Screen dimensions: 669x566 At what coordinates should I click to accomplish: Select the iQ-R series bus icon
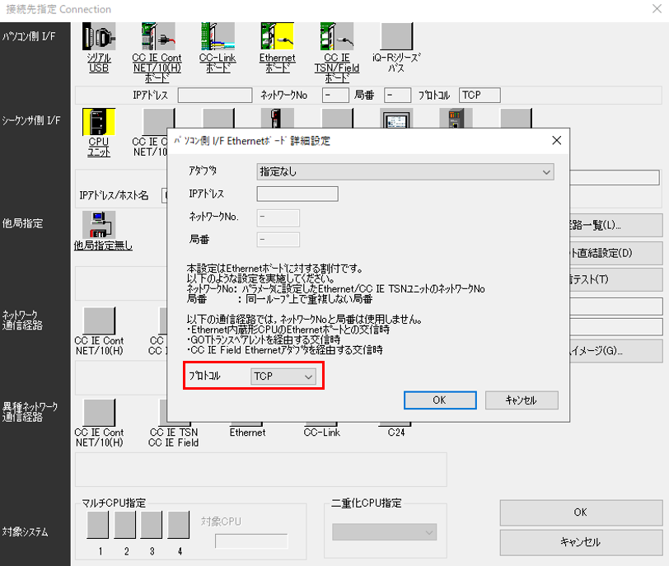396,37
